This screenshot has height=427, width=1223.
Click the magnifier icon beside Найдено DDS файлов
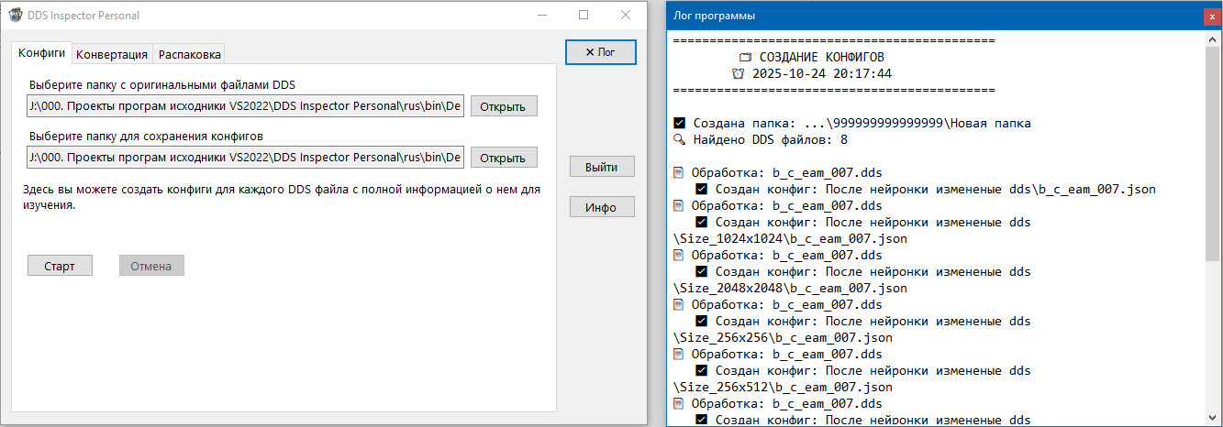point(679,139)
